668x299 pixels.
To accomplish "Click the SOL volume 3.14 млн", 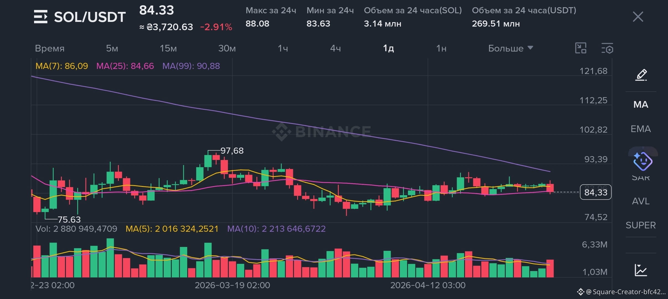I will pos(382,24).
